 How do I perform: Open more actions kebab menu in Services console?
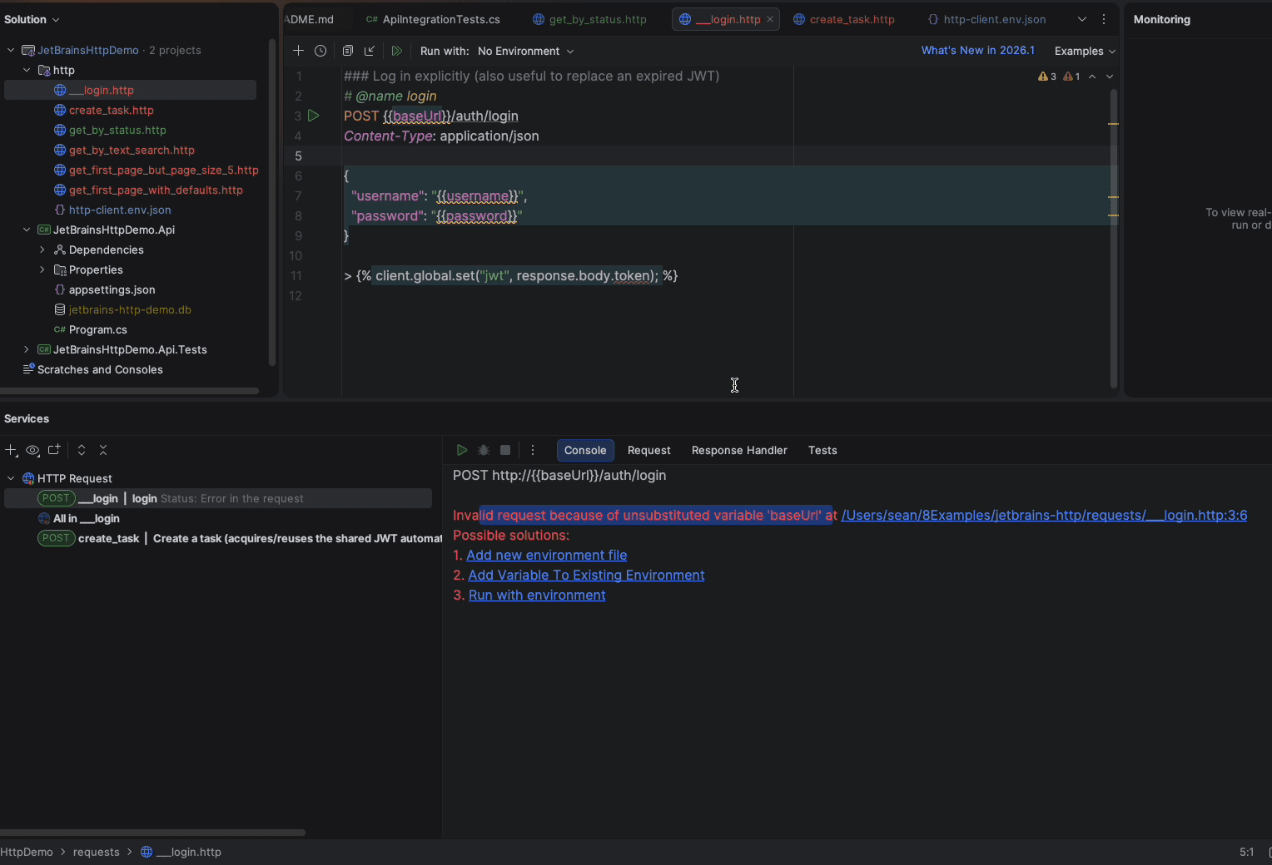click(533, 450)
